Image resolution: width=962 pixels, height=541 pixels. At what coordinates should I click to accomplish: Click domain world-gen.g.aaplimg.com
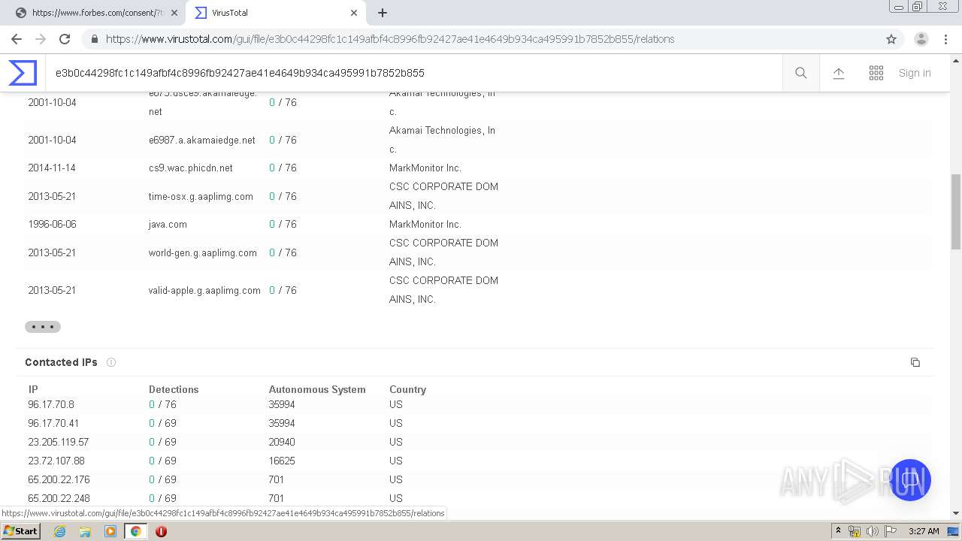[203, 252]
